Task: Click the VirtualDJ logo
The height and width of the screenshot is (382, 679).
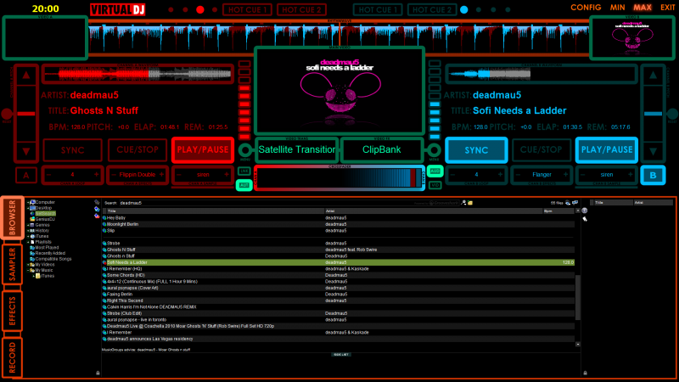Action: click(x=117, y=9)
